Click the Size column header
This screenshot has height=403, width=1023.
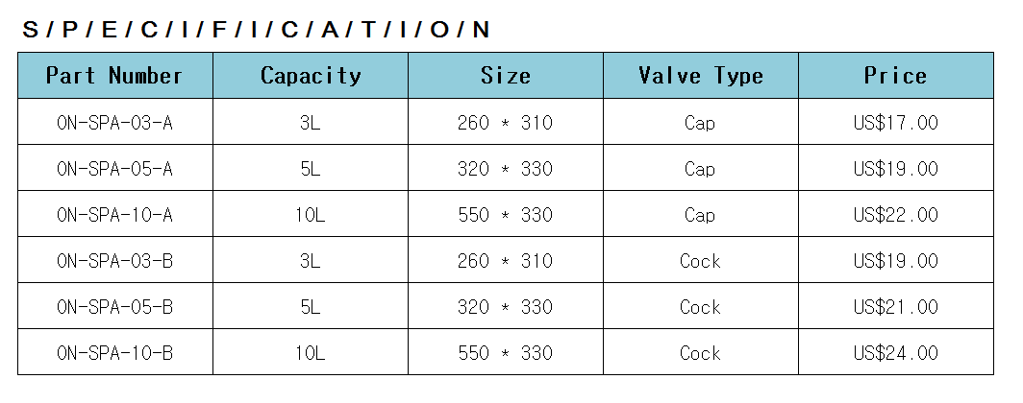tap(506, 76)
